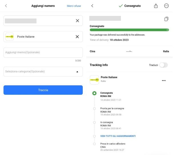174x155 pixels.
Task: Select the Presa in carico all'estero marker
Action: click(x=94, y=144)
